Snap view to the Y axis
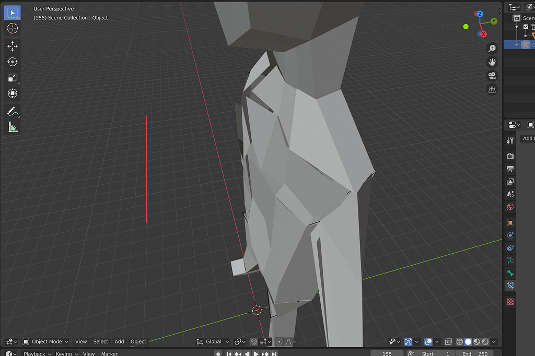Image resolution: width=535 pixels, height=356 pixels. click(494, 21)
